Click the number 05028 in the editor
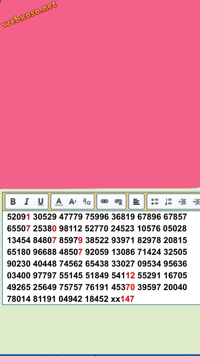 pyautogui.click(x=175, y=228)
